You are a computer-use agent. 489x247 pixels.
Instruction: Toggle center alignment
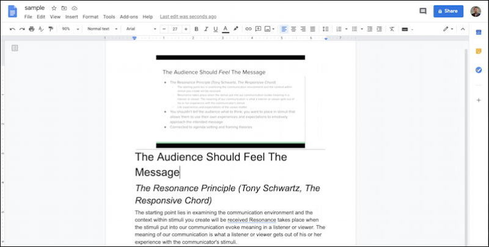293,29
